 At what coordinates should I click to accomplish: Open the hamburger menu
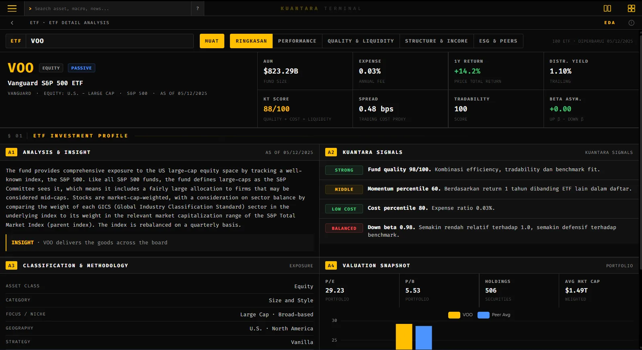(12, 8)
